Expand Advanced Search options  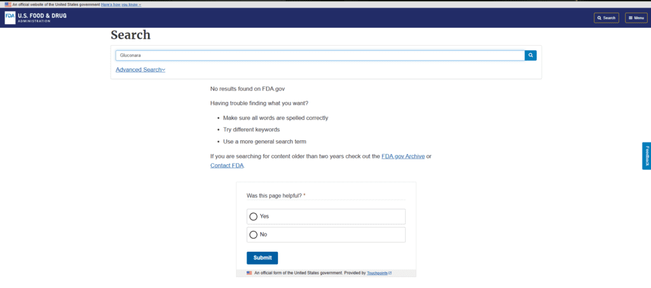(140, 70)
